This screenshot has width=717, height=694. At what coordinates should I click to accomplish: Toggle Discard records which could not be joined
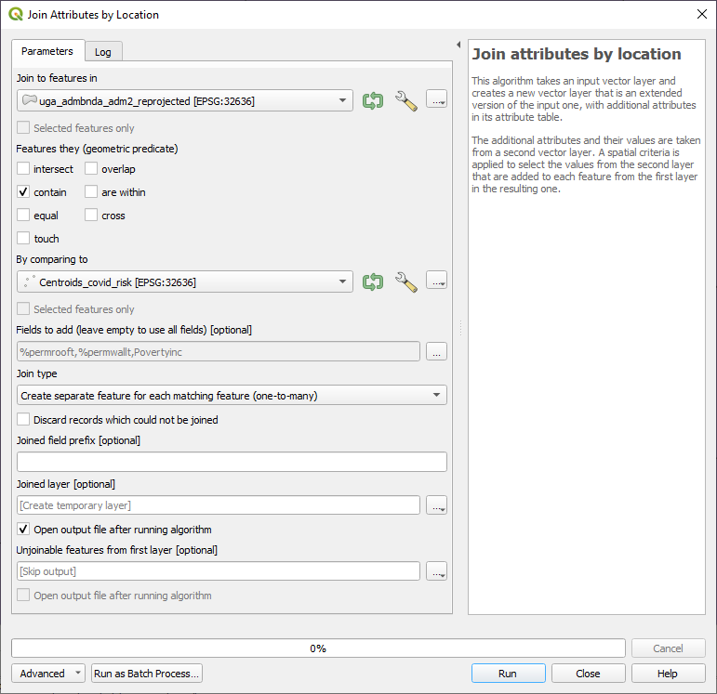23,420
